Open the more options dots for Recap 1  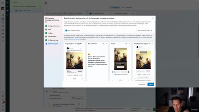40,2
